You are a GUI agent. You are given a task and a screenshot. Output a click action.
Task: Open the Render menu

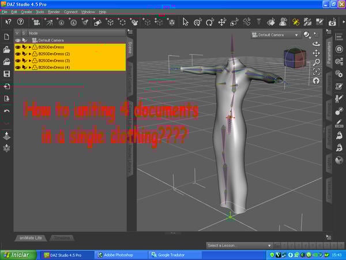pyautogui.click(x=54, y=12)
